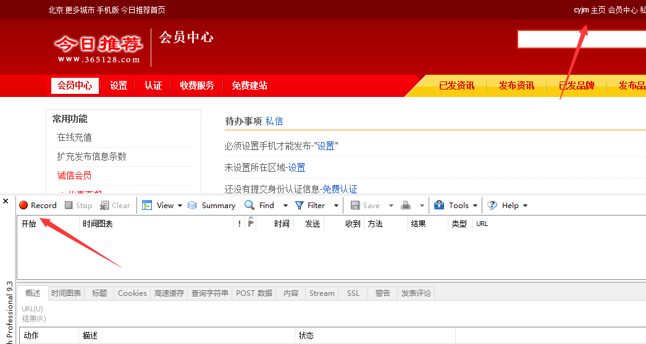646x344 pixels.
Task: Click the Save floppy disk icon
Action: (x=355, y=205)
